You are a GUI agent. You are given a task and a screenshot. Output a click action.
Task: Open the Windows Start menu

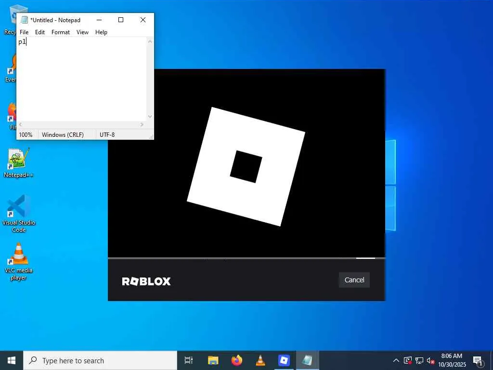coord(12,360)
